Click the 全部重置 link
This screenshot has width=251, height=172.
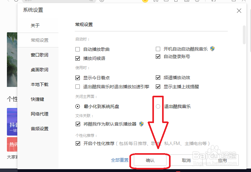[x=120, y=160]
